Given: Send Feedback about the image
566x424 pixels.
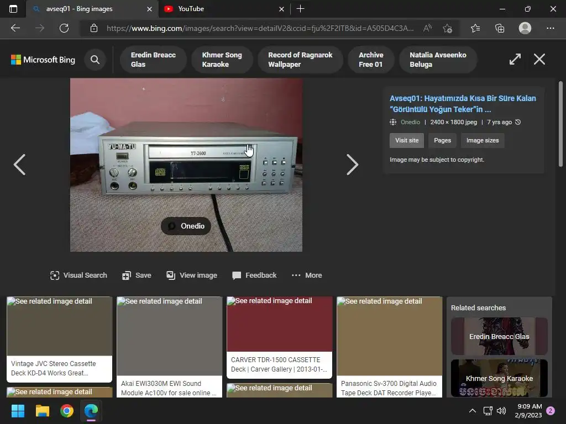Looking at the screenshot, I should pyautogui.click(x=254, y=275).
